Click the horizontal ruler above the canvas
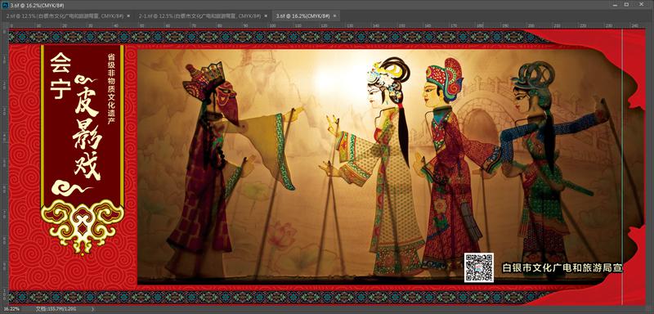Image resolution: width=654 pixels, height=314 pixels. click(x=325, y=25)
